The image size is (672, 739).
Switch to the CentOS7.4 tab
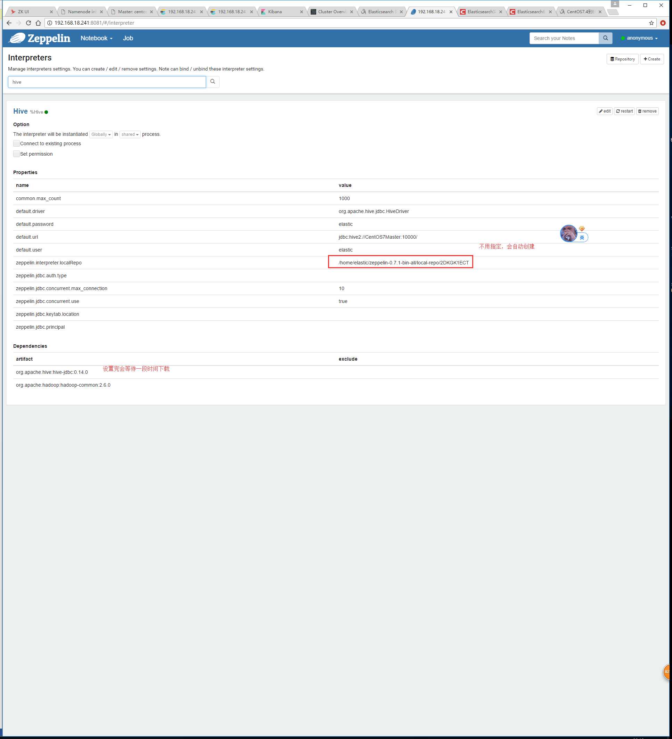coord(580,12)
